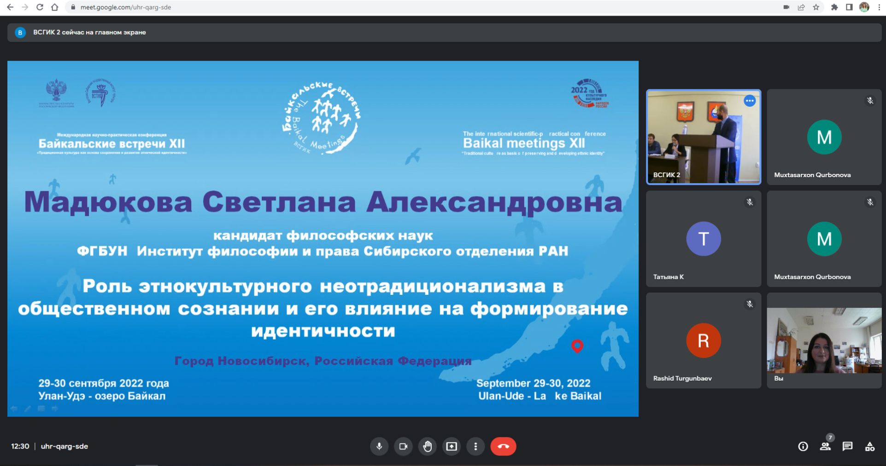
Task: Open chat with everyone panel
Action: tap(847, 446)
